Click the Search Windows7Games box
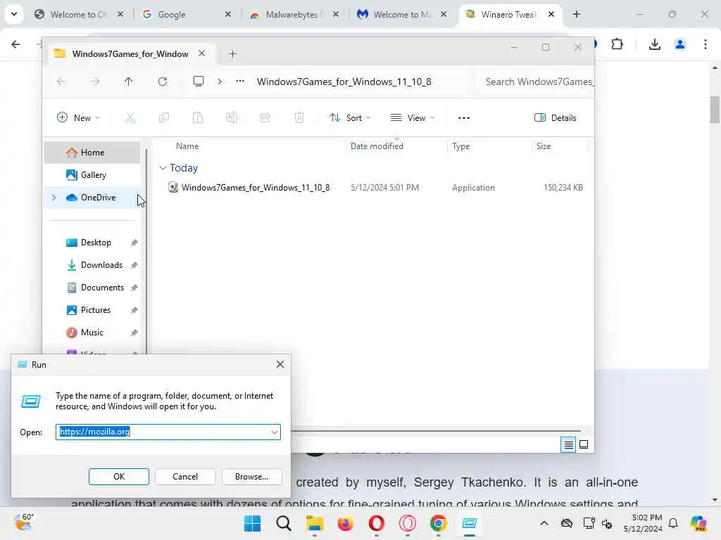721x540 pixels. tap(536, 82)
